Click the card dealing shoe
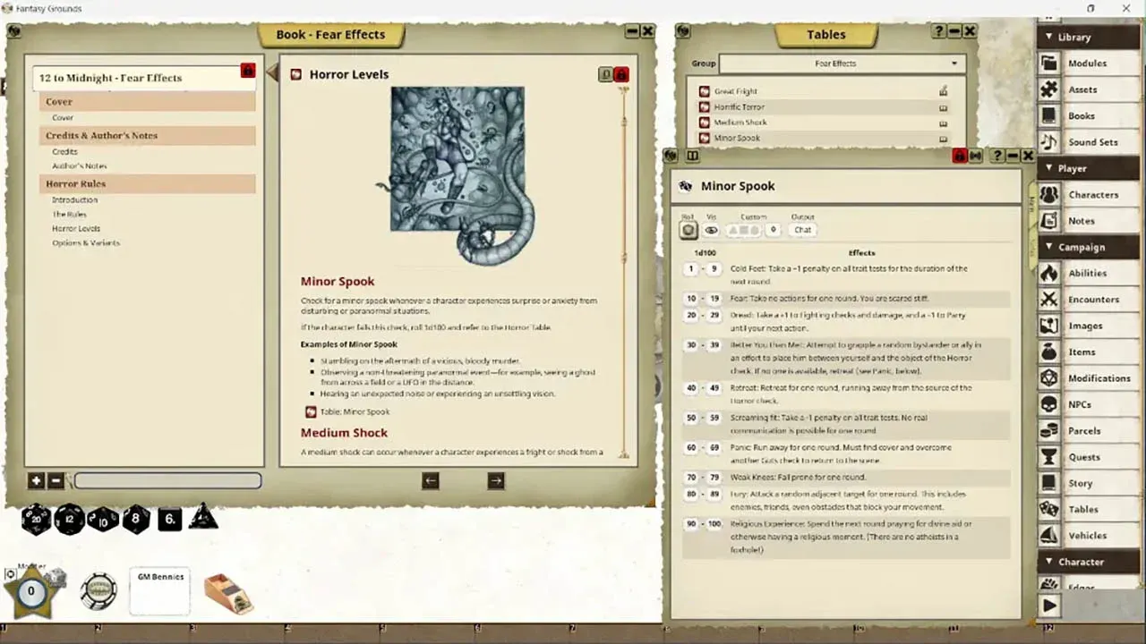The image size is (1146, 644). point(227,594)
